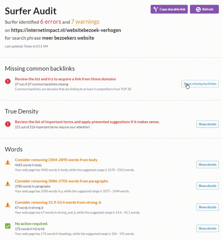Click warning triangle for strong, b words

8,204
